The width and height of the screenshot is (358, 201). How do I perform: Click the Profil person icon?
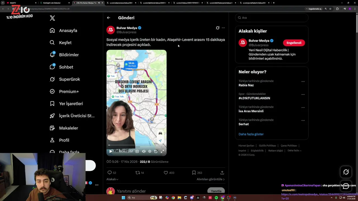click(52, 140)
